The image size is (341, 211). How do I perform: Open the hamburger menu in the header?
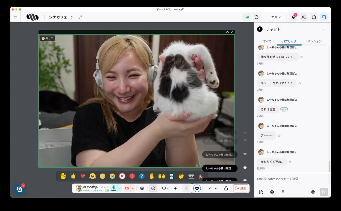tap(15, 17)
